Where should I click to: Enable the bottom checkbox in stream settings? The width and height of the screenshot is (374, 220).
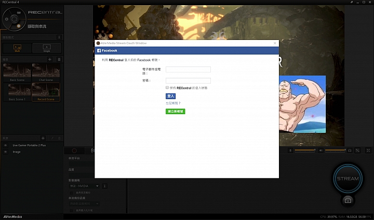pos(71,211)
